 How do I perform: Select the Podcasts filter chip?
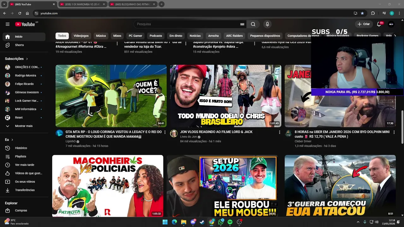click(156, 36)
